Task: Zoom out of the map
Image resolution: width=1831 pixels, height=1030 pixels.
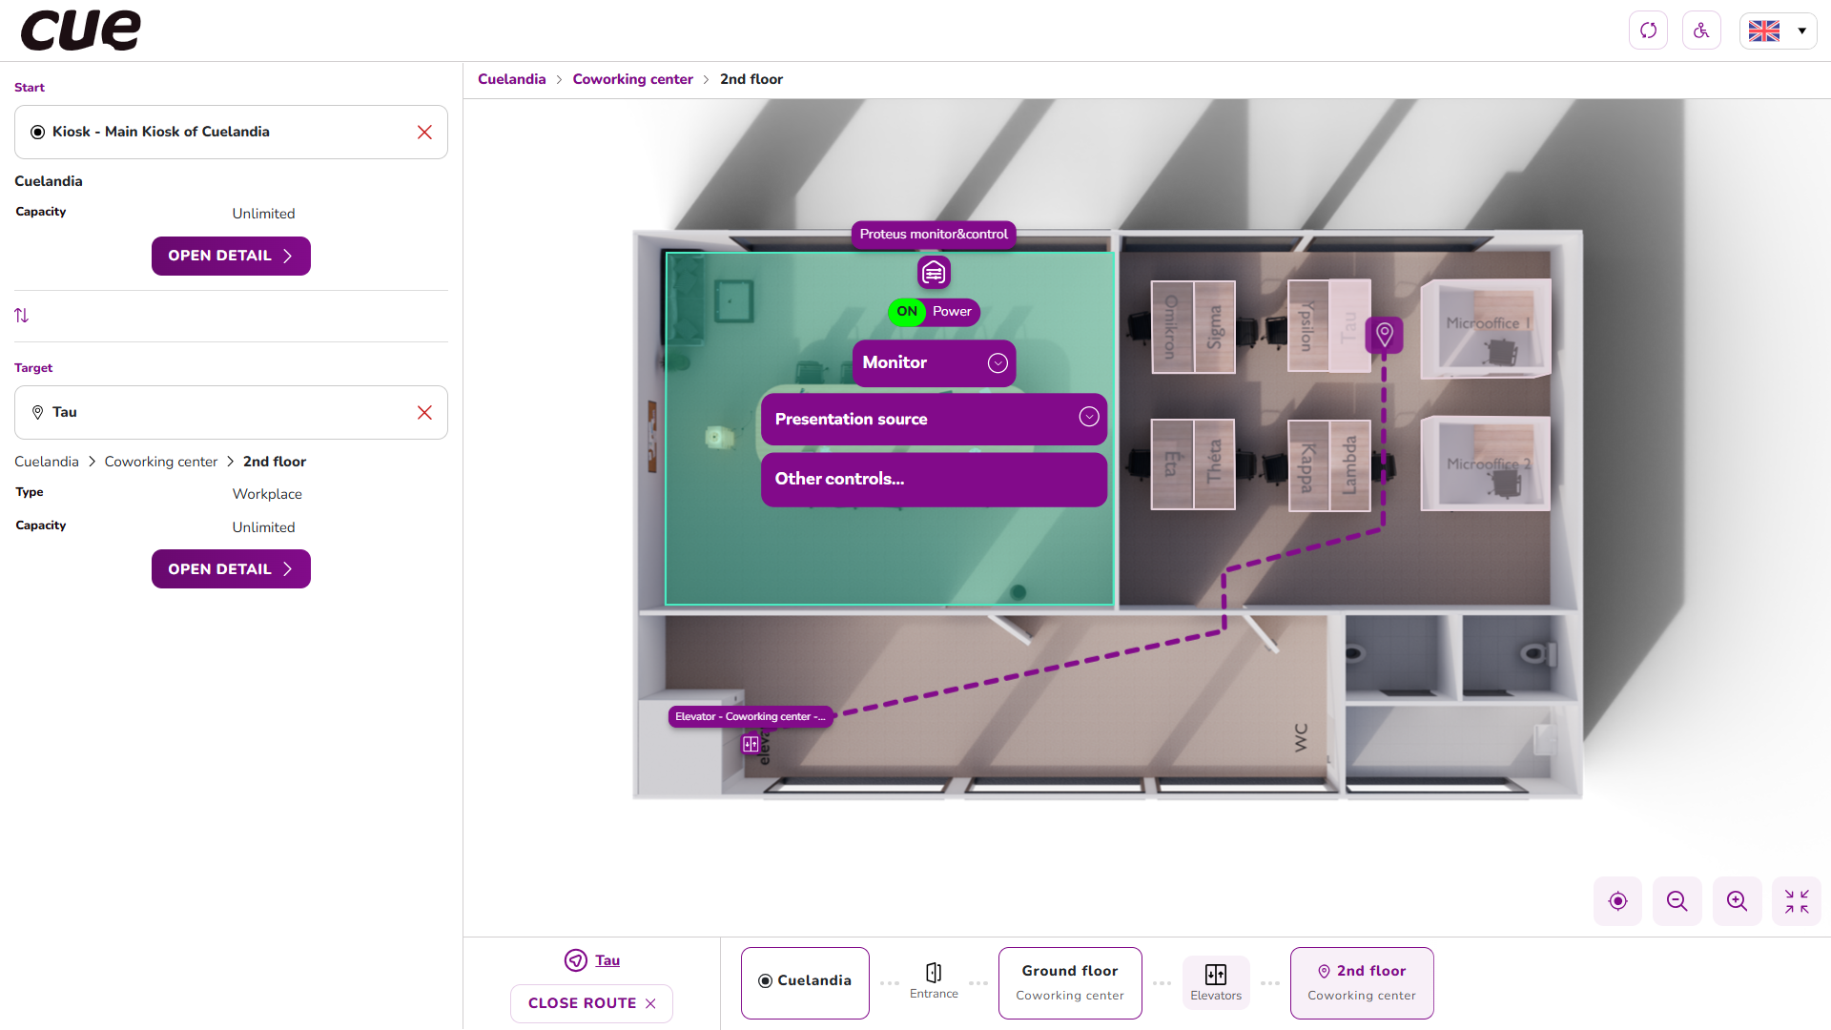Action: pyautogui.click(x=1677, y=901)
